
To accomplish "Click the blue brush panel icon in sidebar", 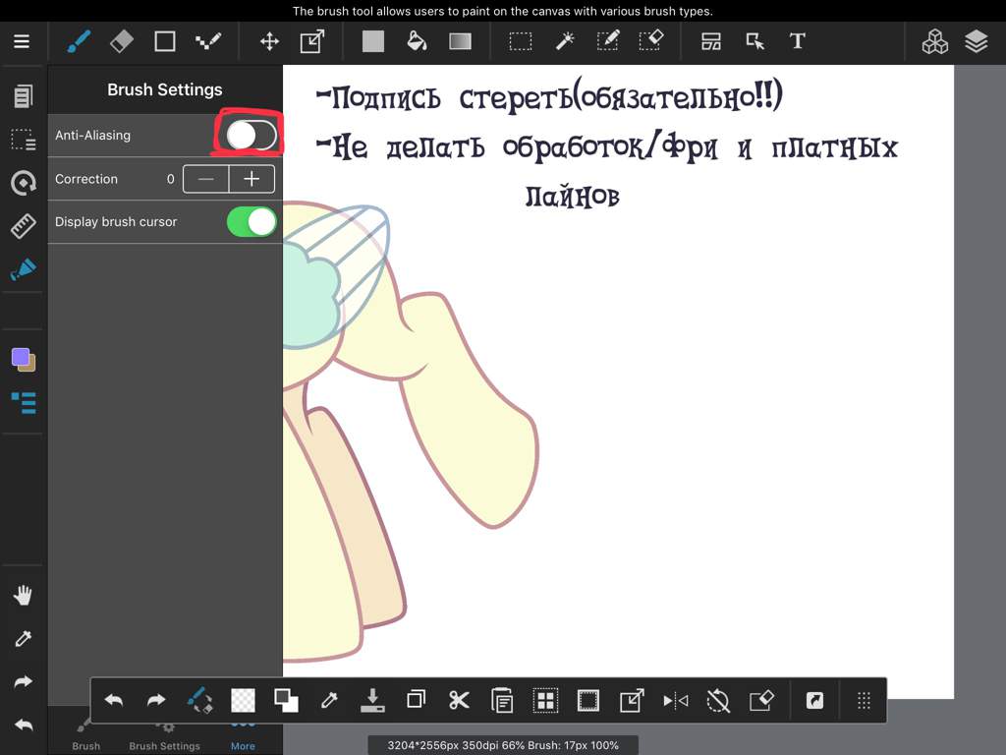I will pos(24,269).
